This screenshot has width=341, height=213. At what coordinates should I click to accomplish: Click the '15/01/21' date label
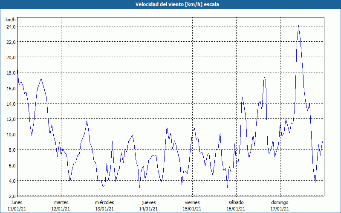tap(192, 209)
